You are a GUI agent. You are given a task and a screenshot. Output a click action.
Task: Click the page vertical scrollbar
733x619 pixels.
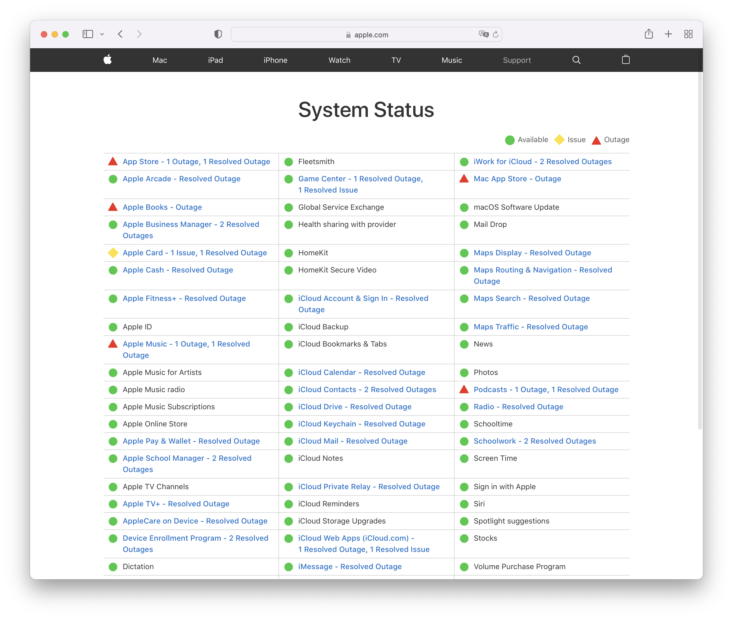[x=700, y=239]
